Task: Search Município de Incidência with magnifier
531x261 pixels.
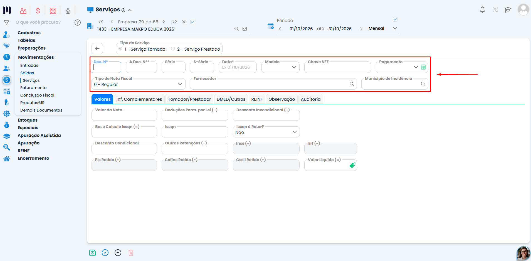Action: point(423,84)
